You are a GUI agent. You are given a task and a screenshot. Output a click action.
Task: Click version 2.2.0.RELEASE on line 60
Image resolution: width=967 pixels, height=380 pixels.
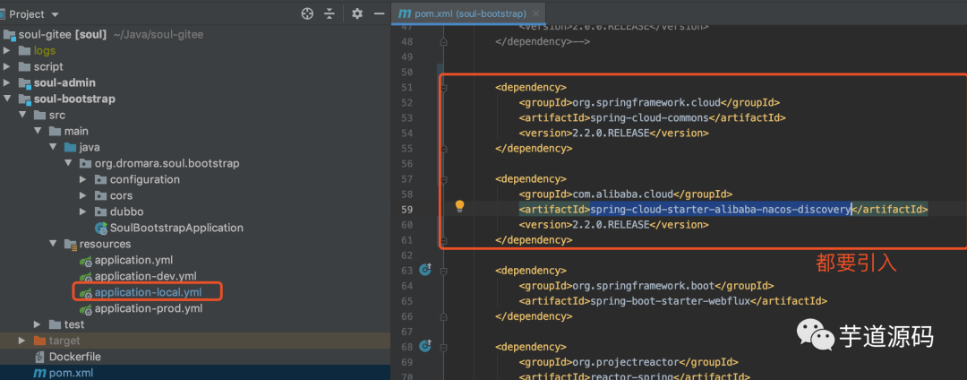click(x=612, y=225)
